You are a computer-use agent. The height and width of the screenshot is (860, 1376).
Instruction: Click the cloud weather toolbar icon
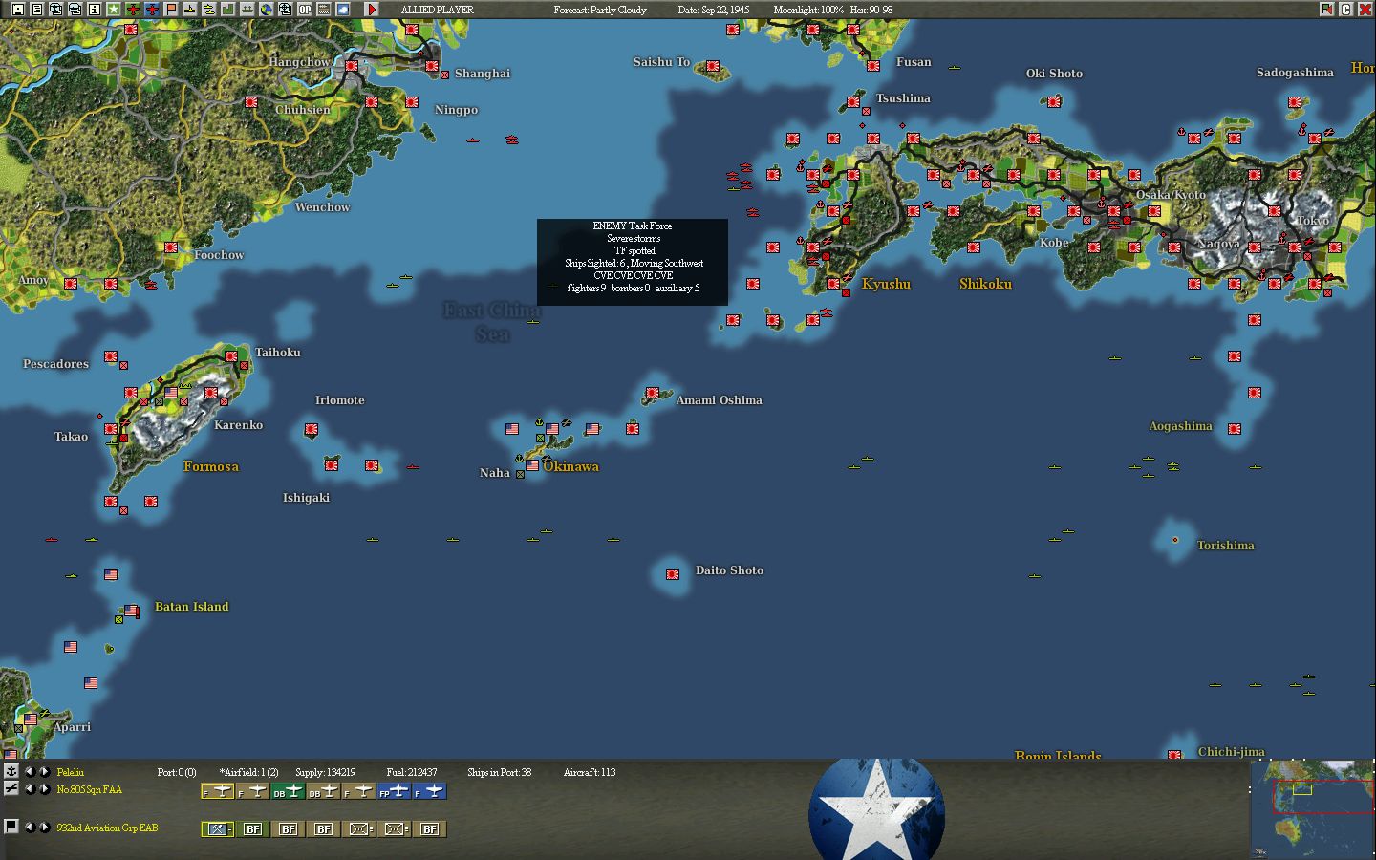343,10
